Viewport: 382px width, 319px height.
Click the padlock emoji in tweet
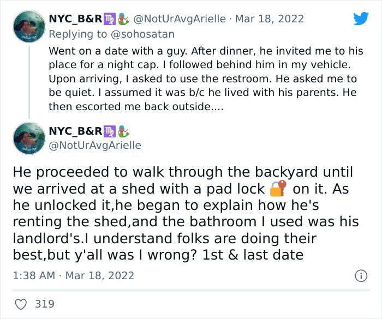pos(278,189)
